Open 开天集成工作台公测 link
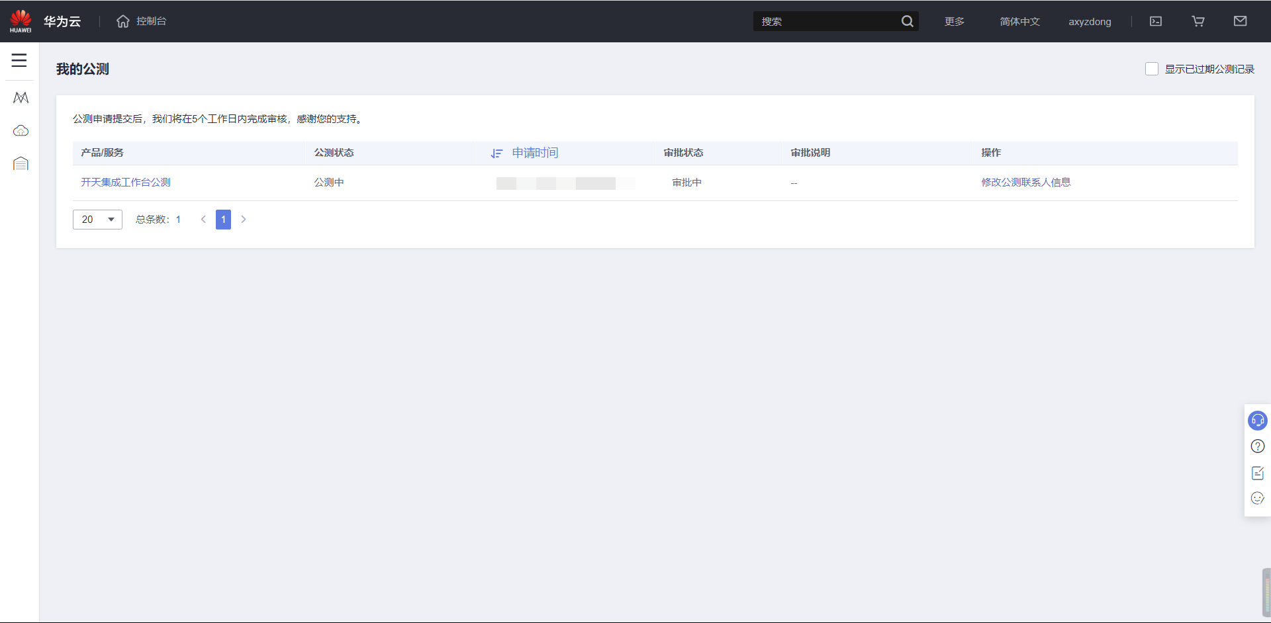This screenshot has height=623, width=1271. tap(126, 182)
